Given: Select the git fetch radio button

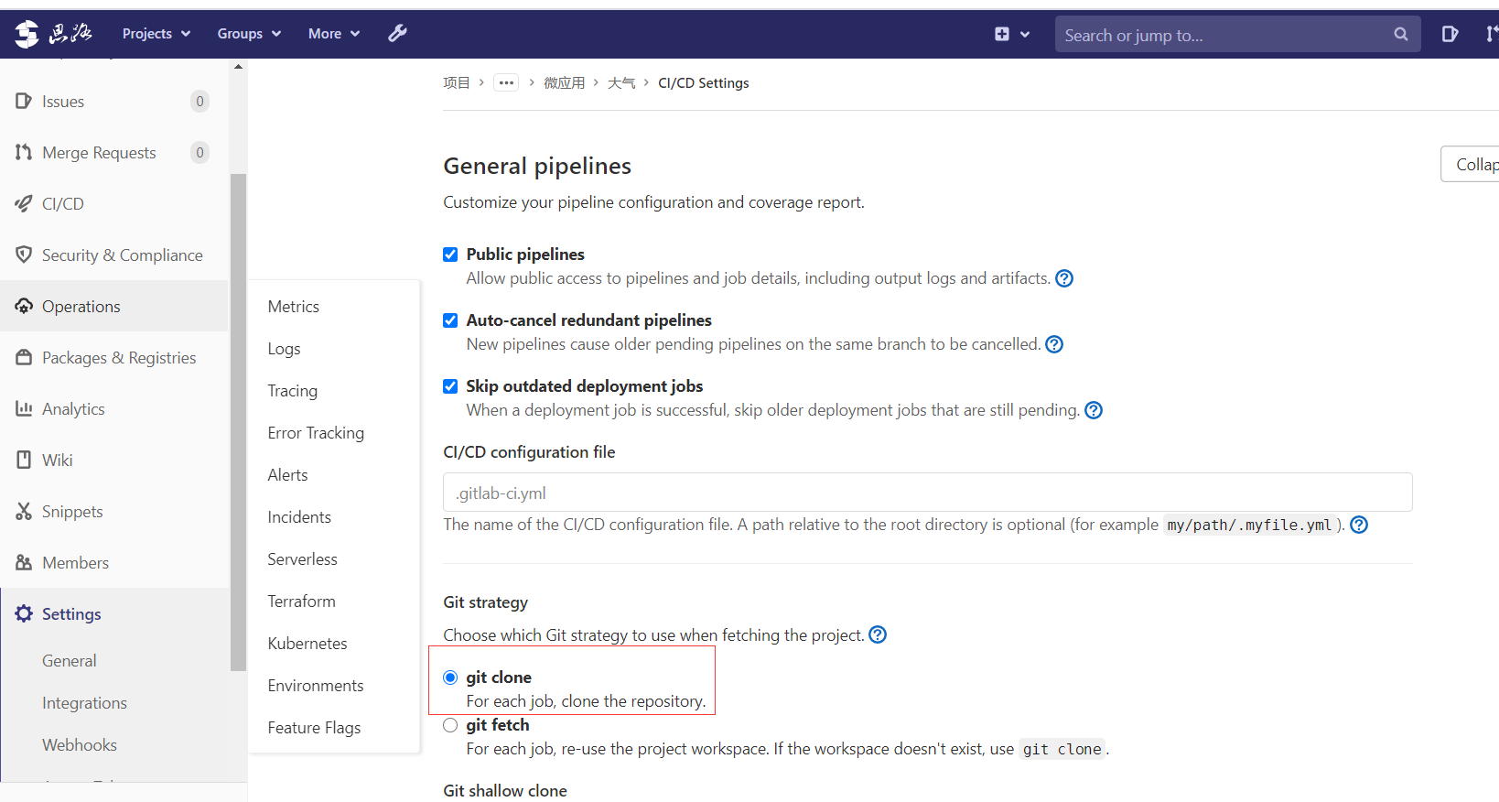Looking at the screenshot, I should [450, 725].
